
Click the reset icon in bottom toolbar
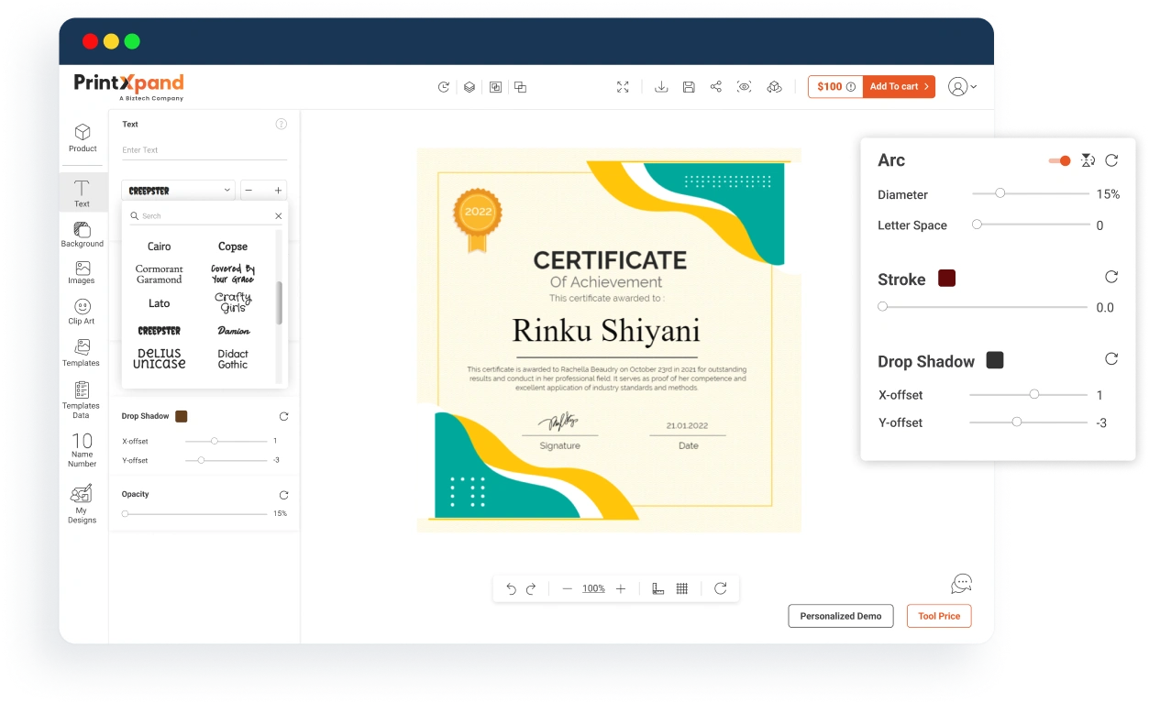721,588
